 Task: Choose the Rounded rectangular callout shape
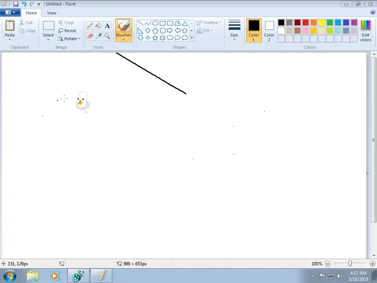tap(170, 38)
